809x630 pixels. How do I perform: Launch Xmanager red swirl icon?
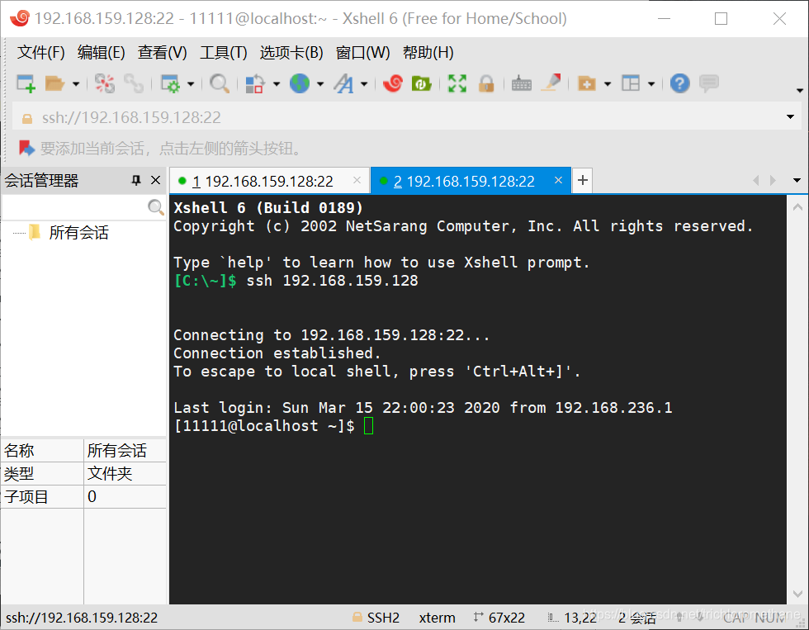pyautogui.click(x=393, y=83)
